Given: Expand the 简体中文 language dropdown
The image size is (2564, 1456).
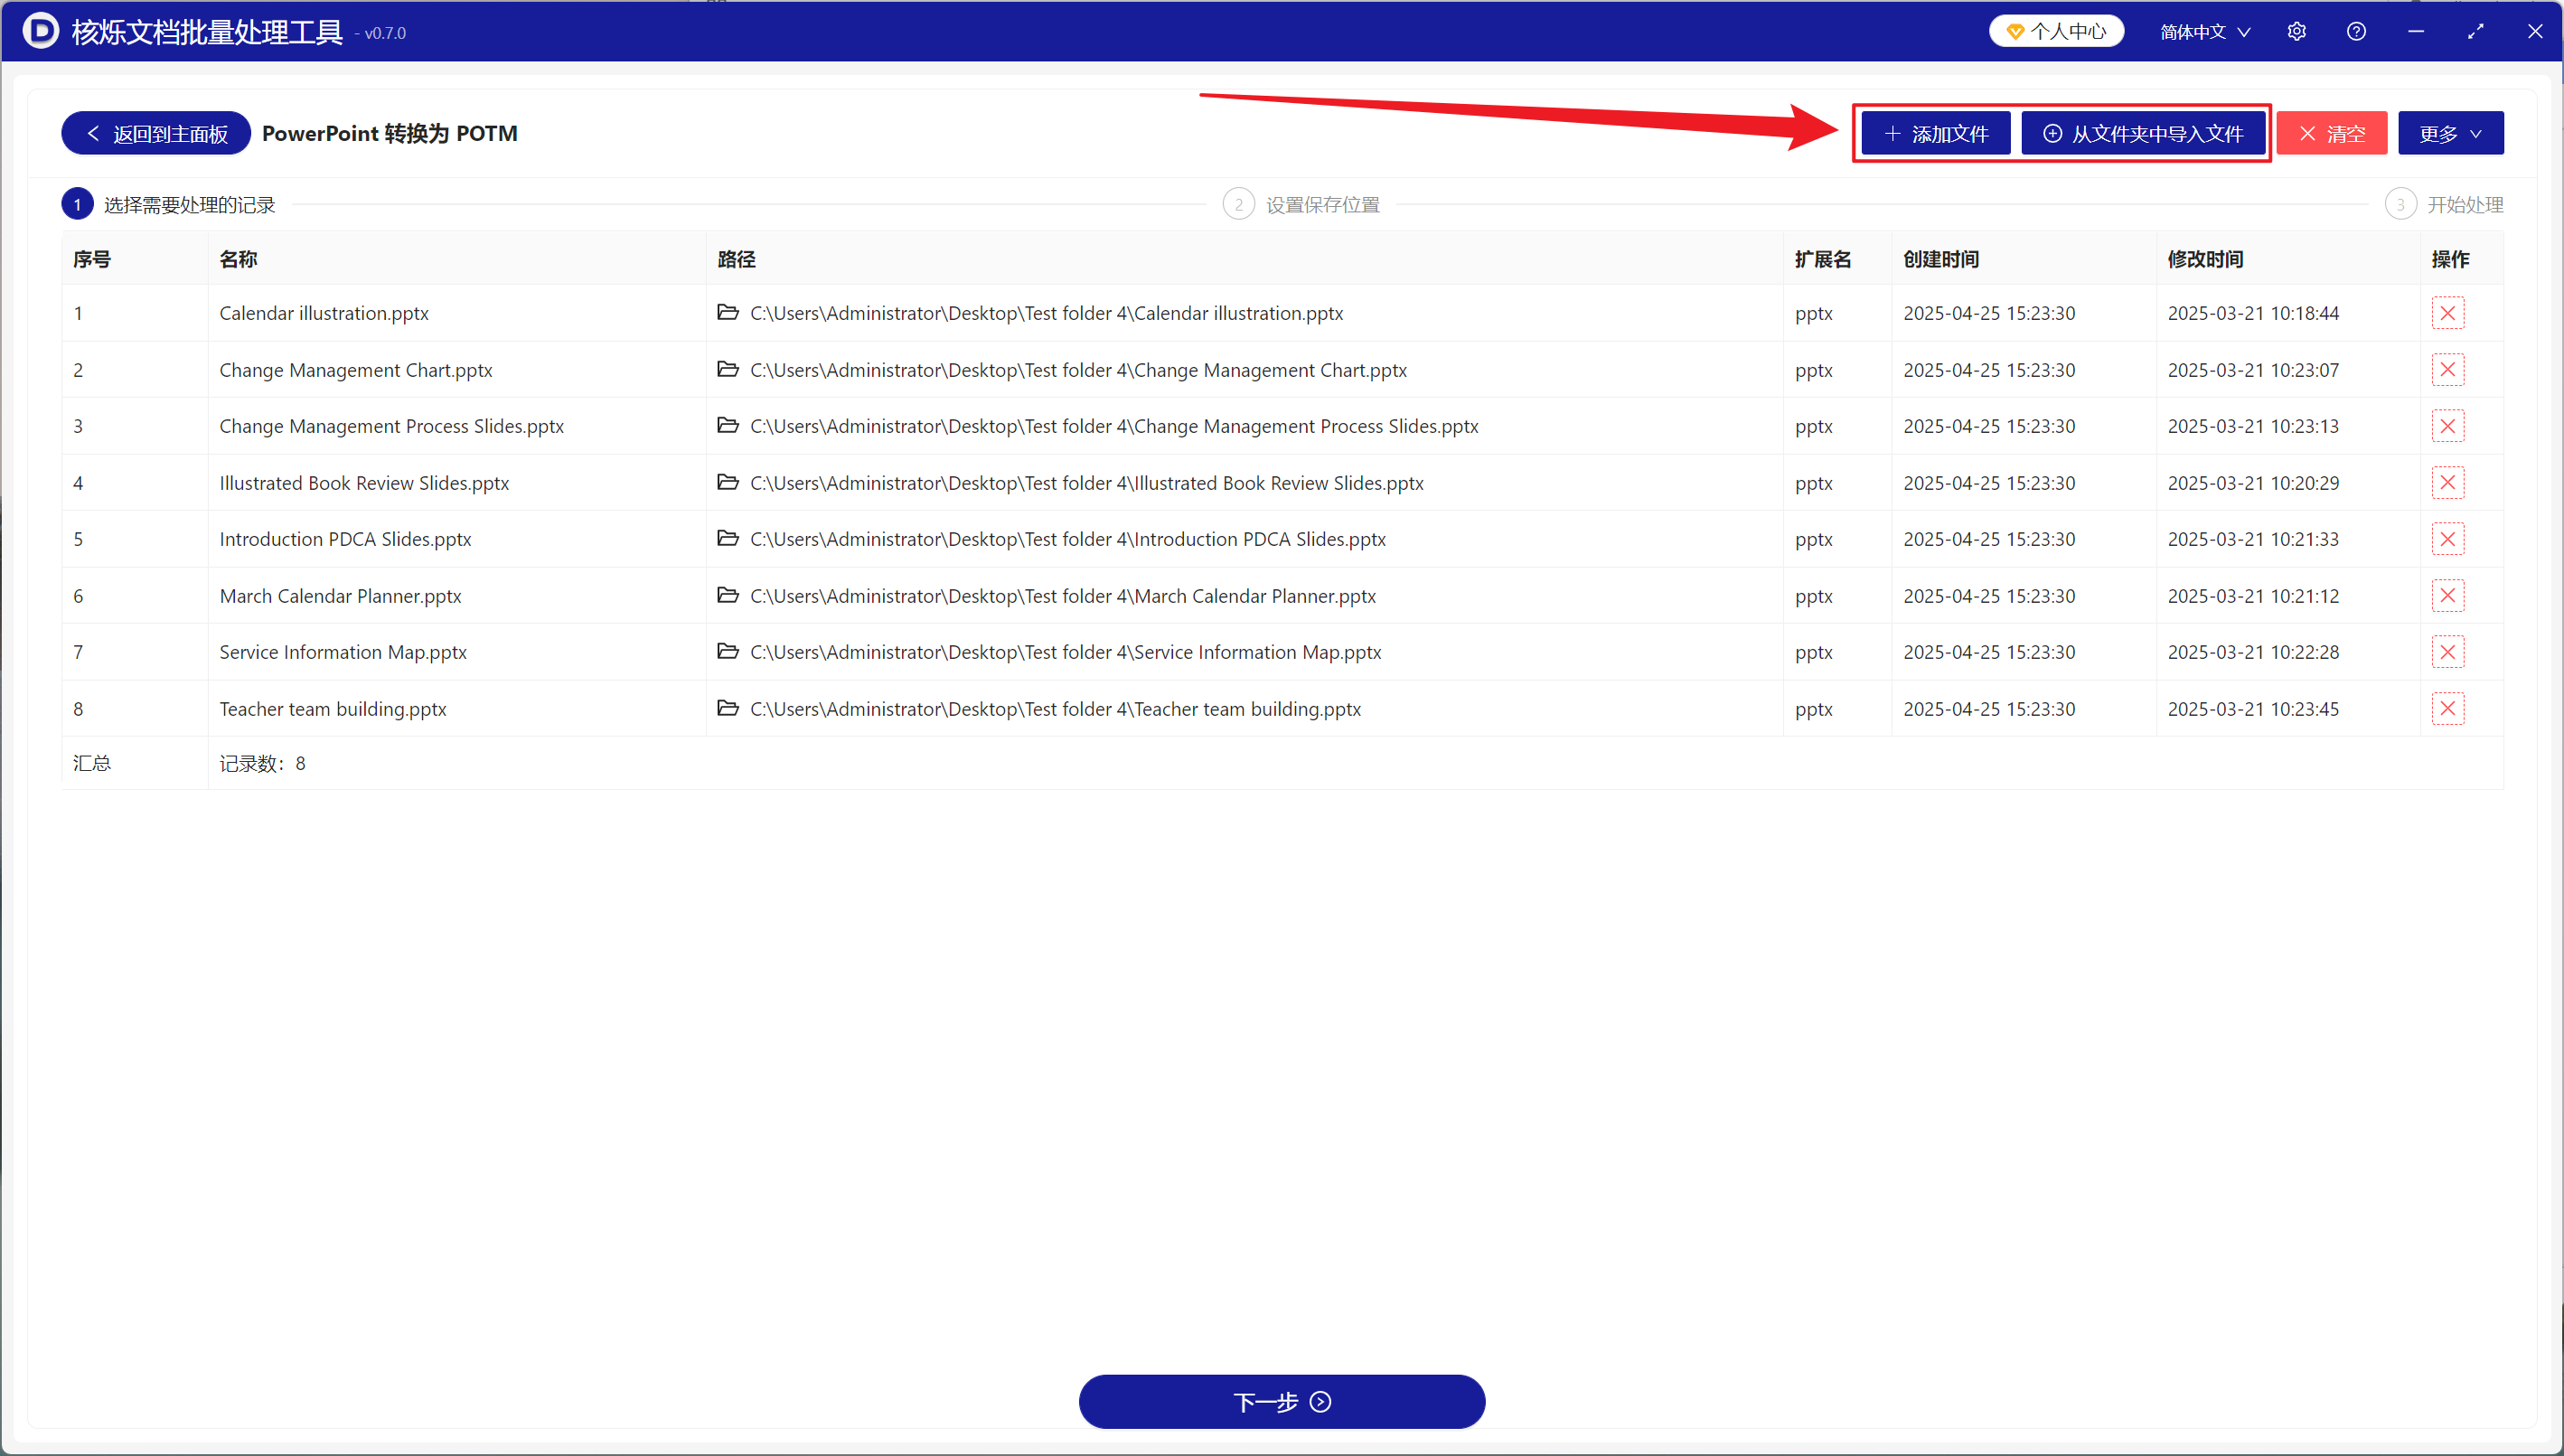Looking at the screenshot, I should point(2205,32).
